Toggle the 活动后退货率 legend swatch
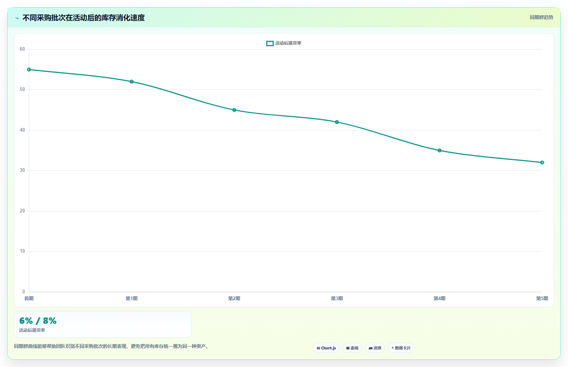This screenshot has height=367, width=568. click(270, 43)
